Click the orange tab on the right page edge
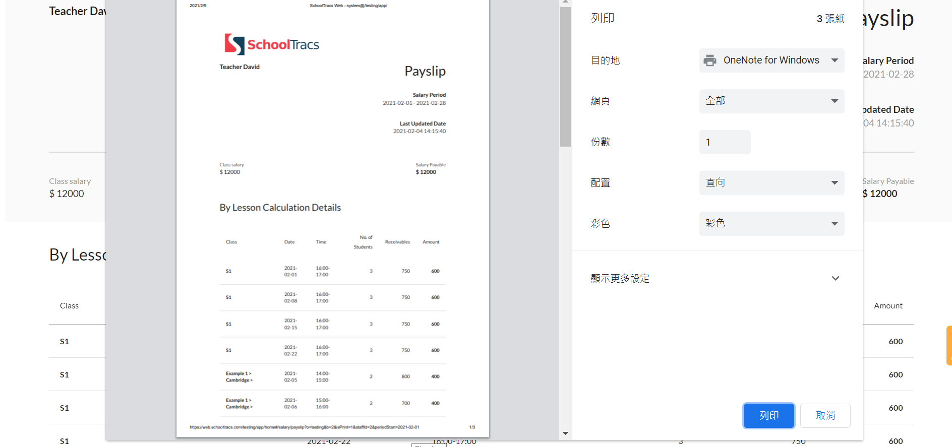This screenshot has height=447, width=952. [x=949, y=345]
